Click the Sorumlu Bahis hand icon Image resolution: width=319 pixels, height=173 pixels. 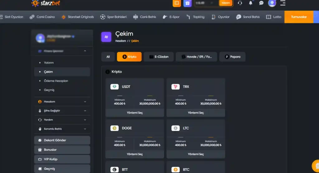(x=40, y=129)
